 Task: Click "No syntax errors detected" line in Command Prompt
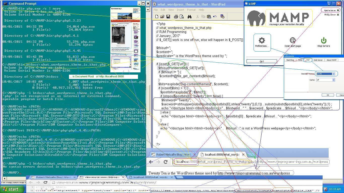(71, 167)
